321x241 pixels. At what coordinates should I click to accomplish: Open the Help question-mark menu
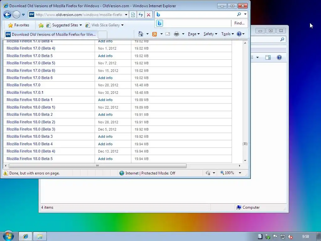tap(240, 34)
